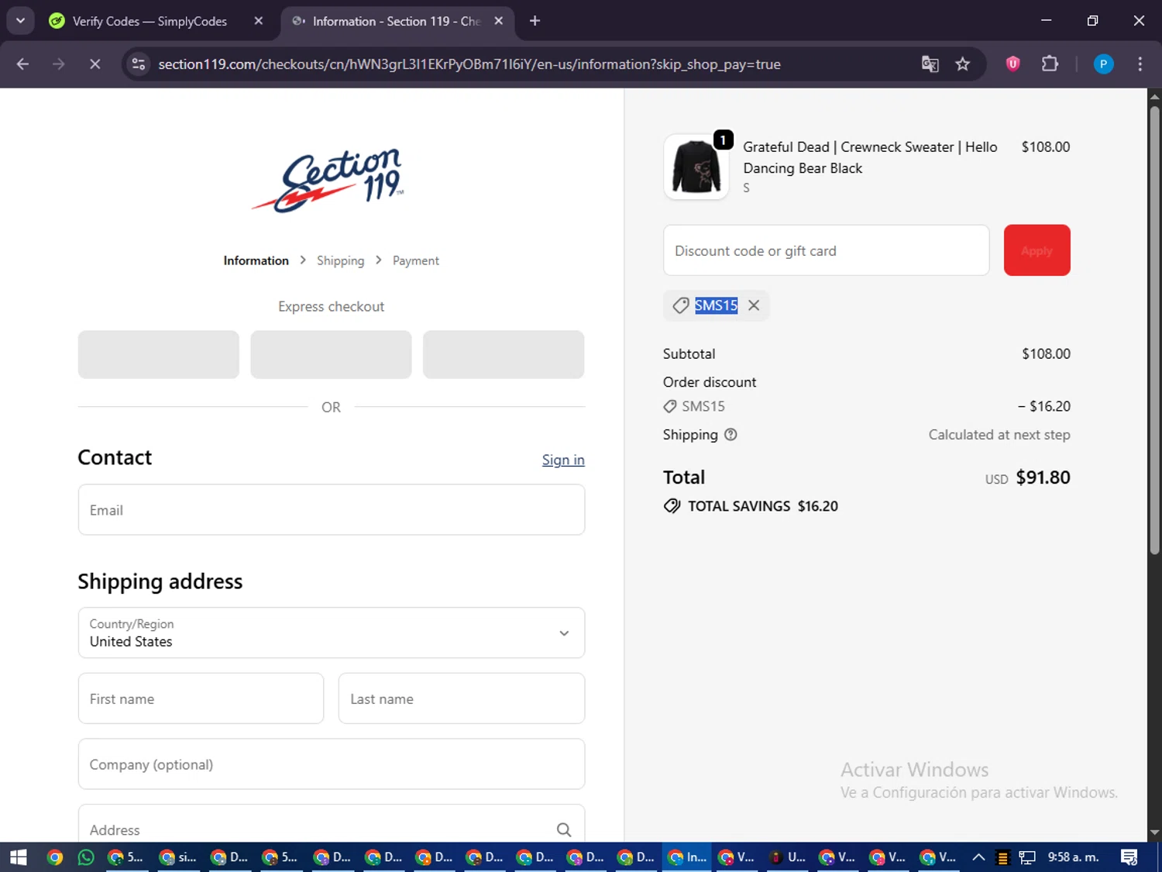This screenshot has height=872, width=1162.
Task: Open the network icon in the system tray
Action: (x=1027, y=857)
